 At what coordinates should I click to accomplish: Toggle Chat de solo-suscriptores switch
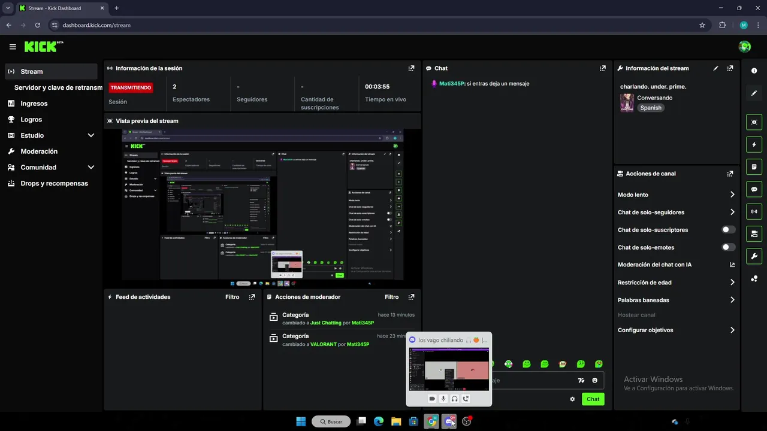[729, 230]
